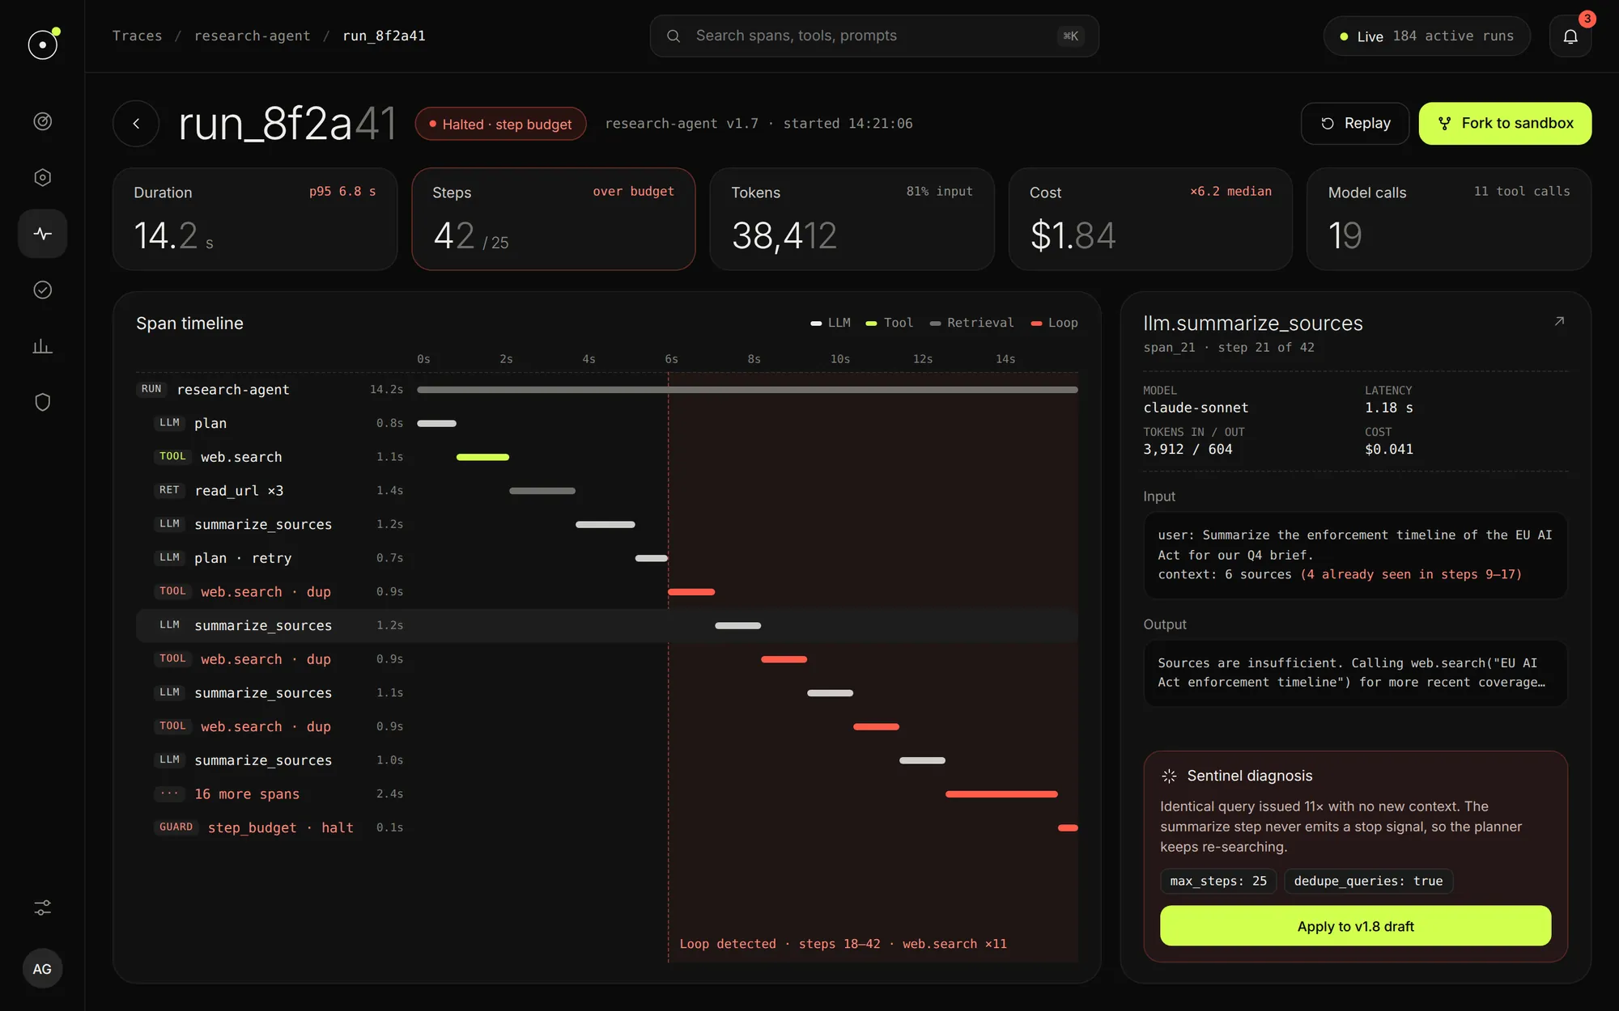Go to research-agent breadcrumb
This screenshot has width=1619, height=1011.
point(253,36)
